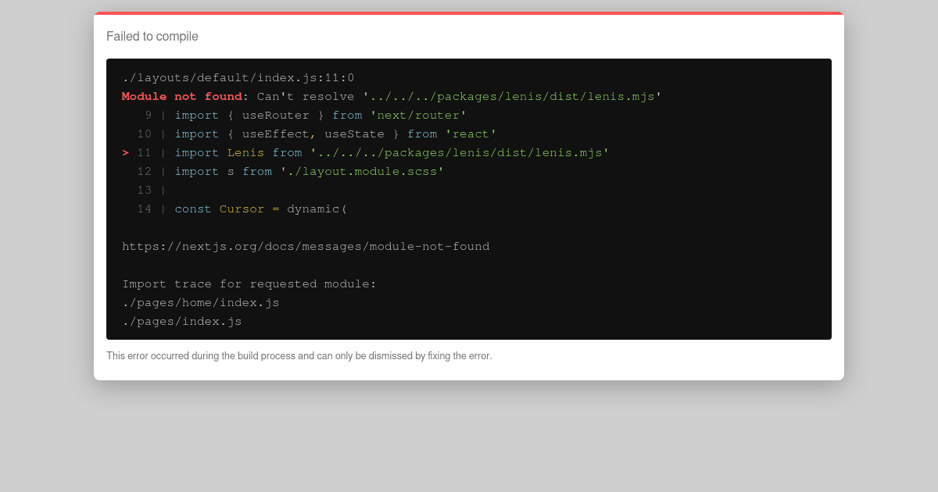Click the layout.module.scss import on line 12
The width and height of the screenshot is (938, 492).
(x=361, y=171)
